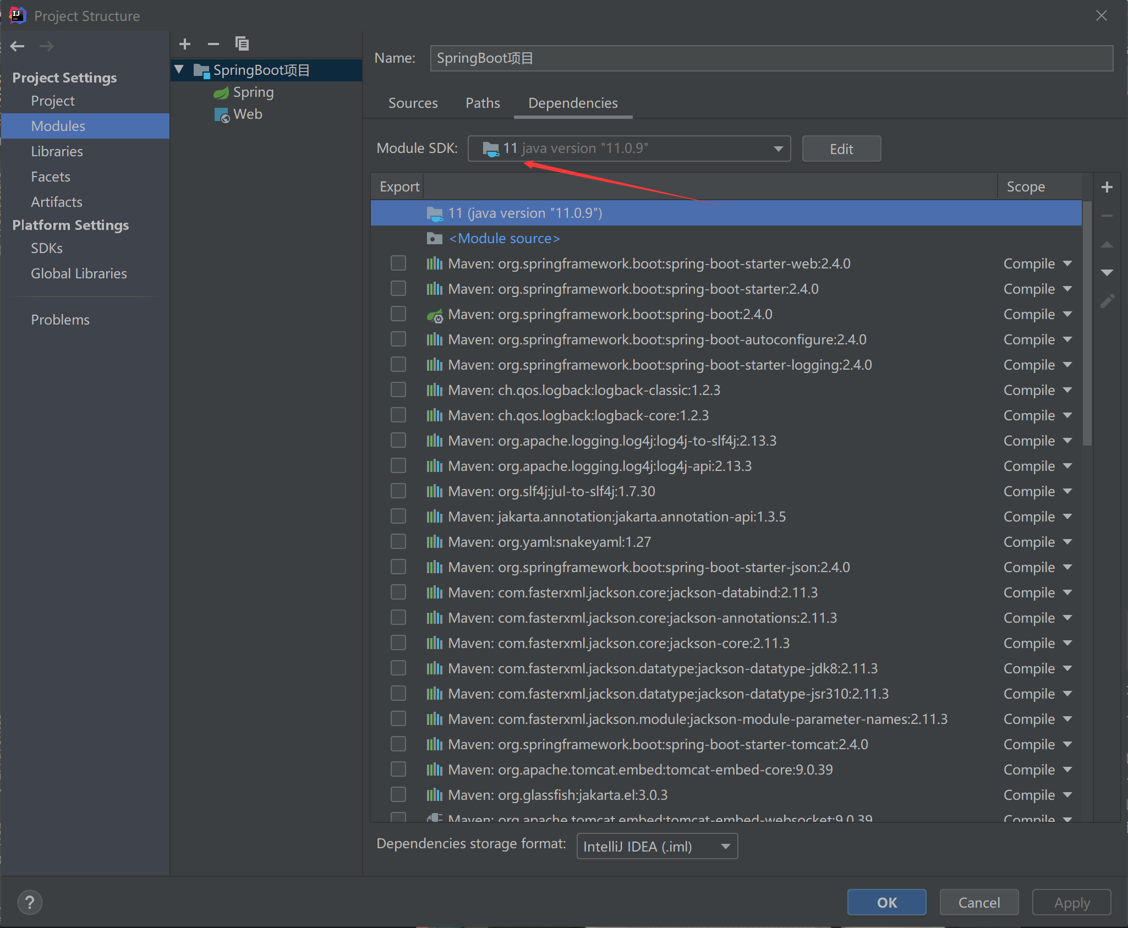Viewport: 1128px width, 928px height.
Task: Click the Edit SDK button
Action: click(x=841, y=149)
